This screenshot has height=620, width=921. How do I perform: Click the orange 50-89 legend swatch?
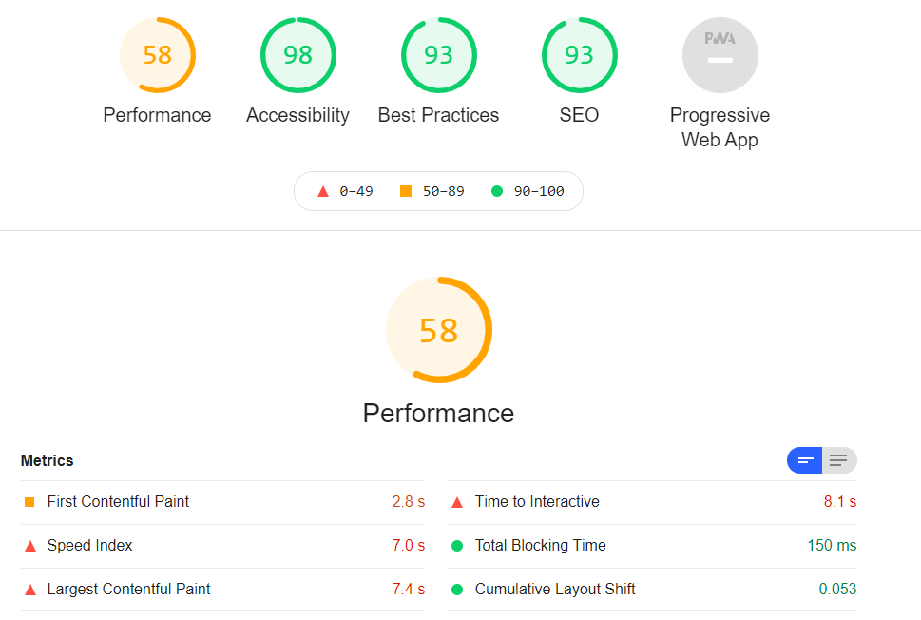(405, 191)
